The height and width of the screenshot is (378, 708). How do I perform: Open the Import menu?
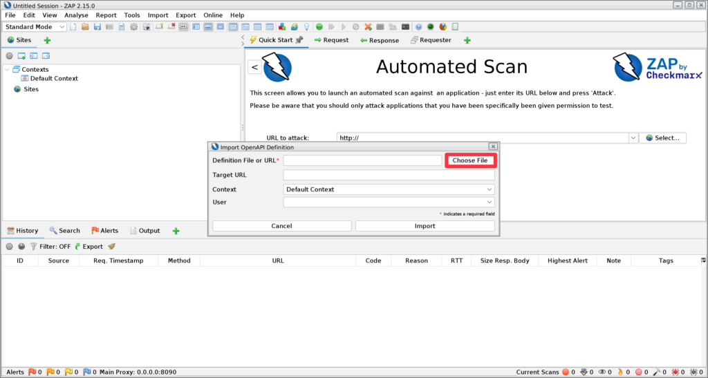pos(158,15)
